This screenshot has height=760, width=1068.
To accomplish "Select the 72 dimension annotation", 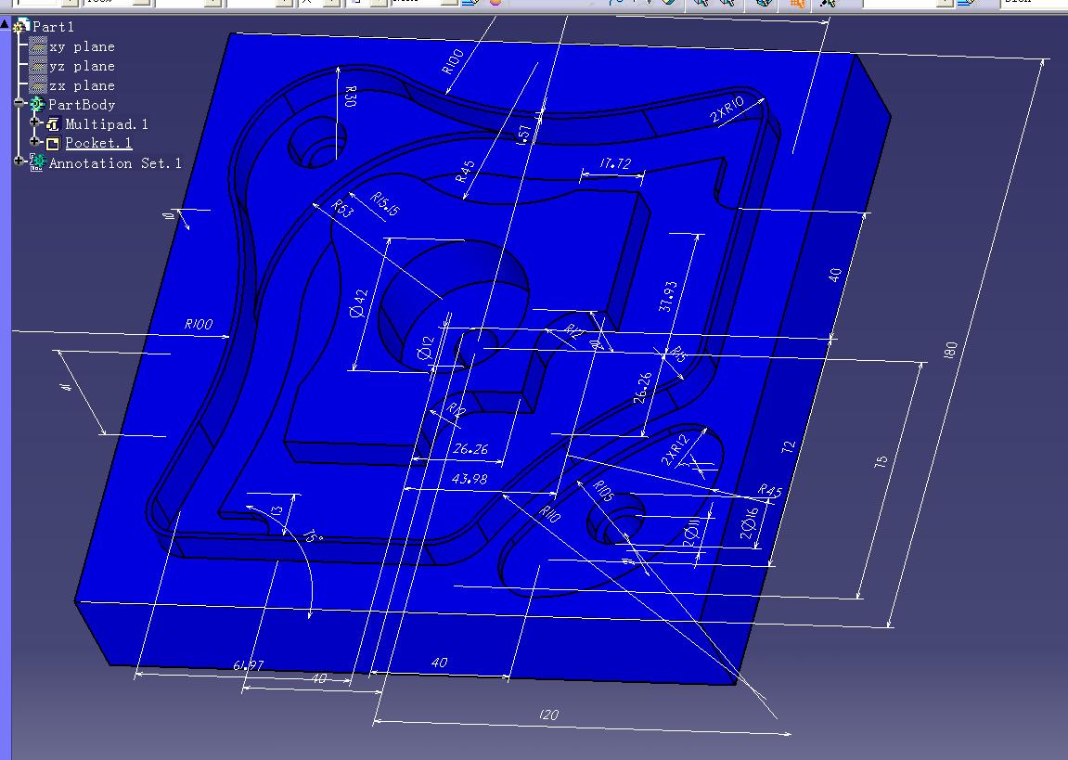I will coord(788,447).
